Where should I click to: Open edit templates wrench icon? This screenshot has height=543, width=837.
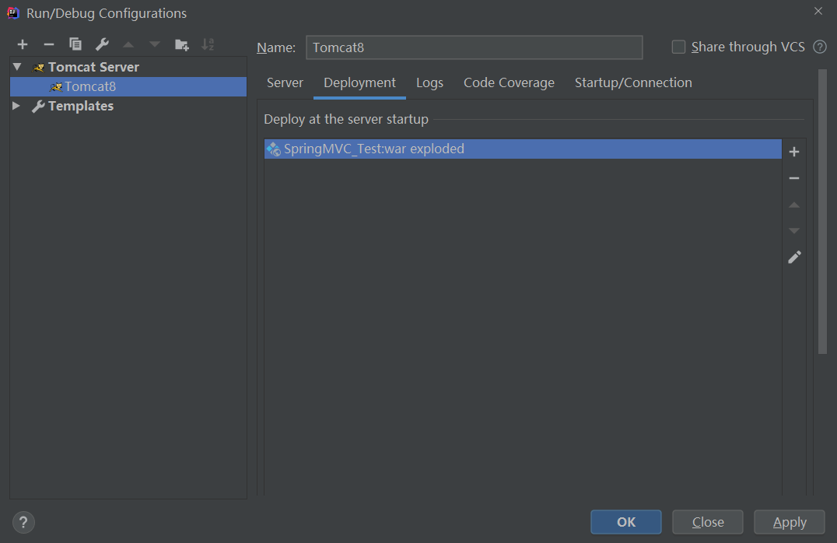pyautogui.click(x=102, y=44)
